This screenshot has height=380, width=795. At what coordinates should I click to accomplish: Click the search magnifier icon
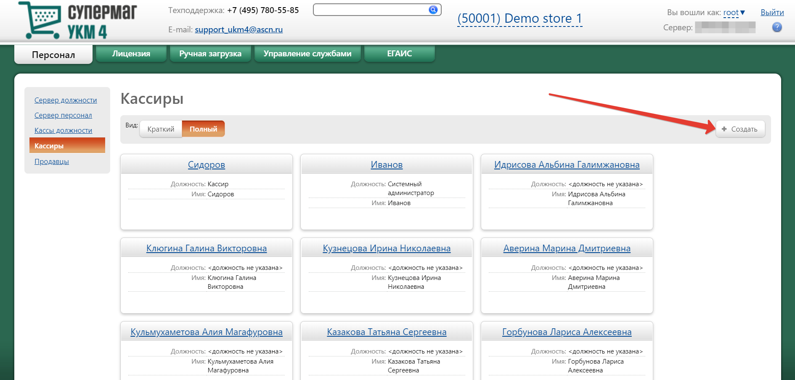click(433, 10)
